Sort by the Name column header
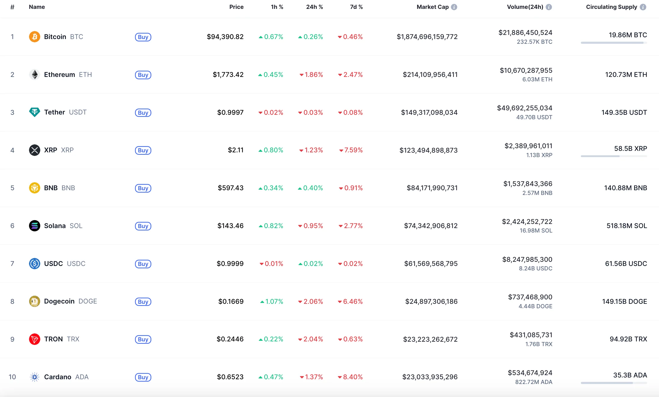Viewport: 659px width, 397px height. [37, 7]
